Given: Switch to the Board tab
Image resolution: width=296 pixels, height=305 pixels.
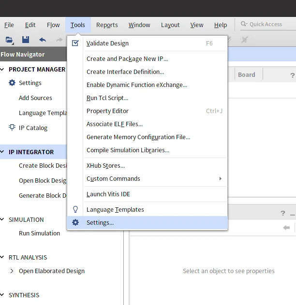Looking at the screenshot, I should 247,75.
